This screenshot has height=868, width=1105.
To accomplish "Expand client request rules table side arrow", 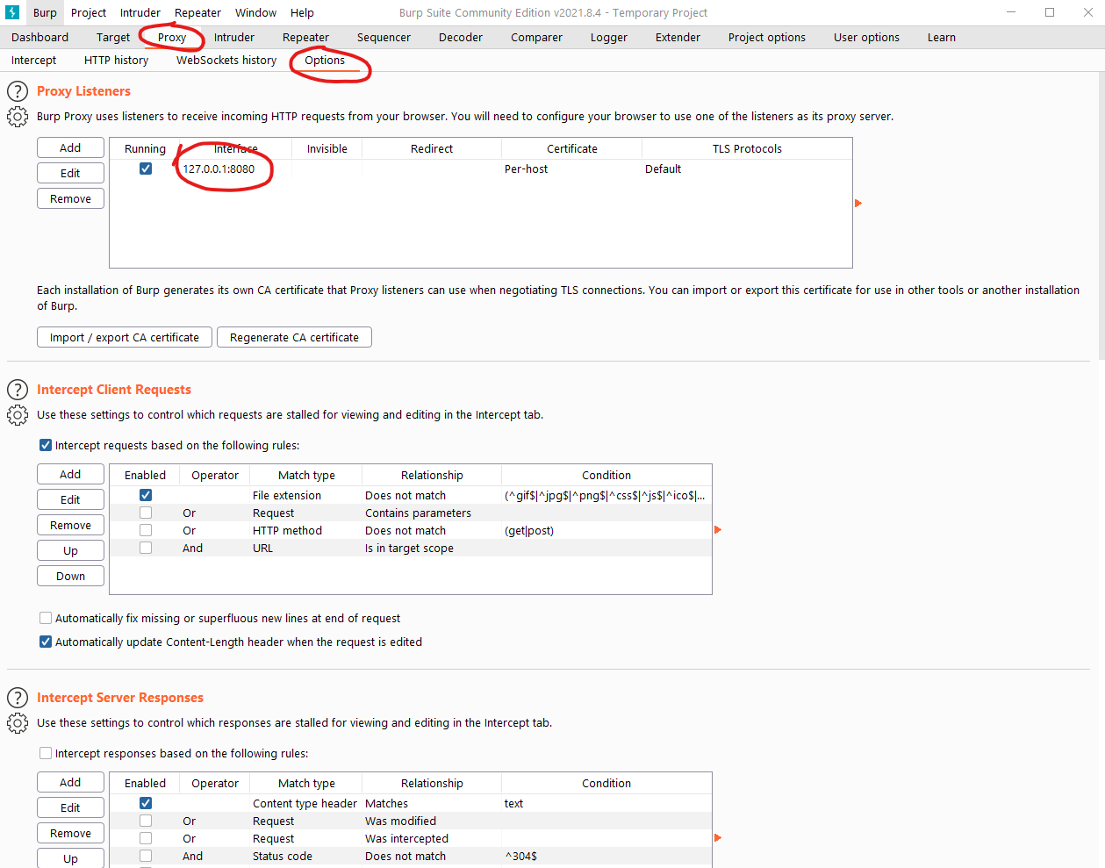I will click(x=718, y=530).
